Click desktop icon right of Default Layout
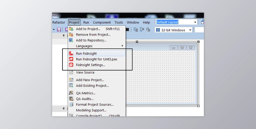Screen dimensions: 256x129 (x=202, y=22)
